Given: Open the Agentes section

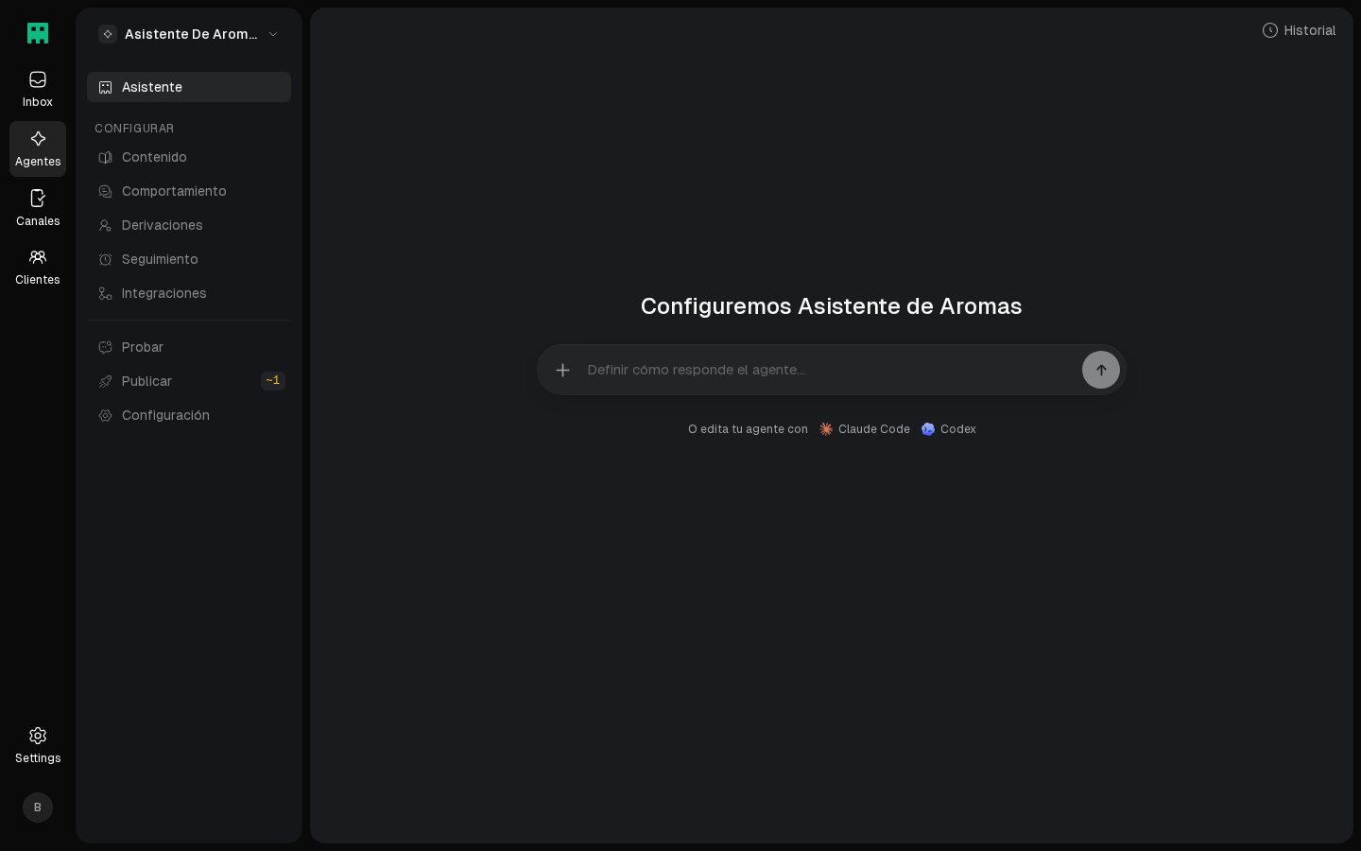Looking at the screenshot, I should 38,148.
